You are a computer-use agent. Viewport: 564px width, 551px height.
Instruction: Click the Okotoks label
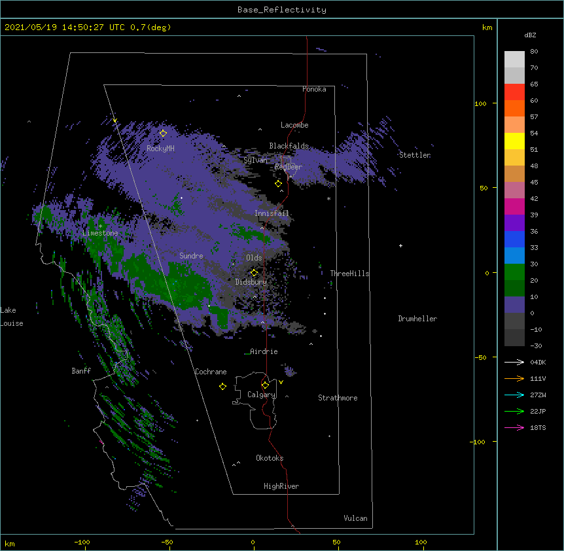(x=270, y=458)
